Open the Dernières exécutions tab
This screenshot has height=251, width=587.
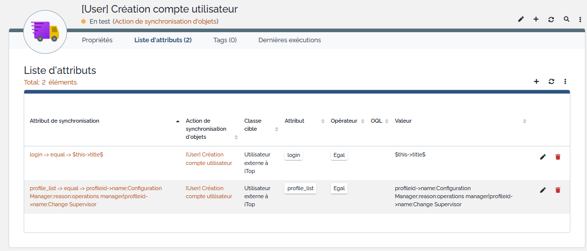(289, 40)
